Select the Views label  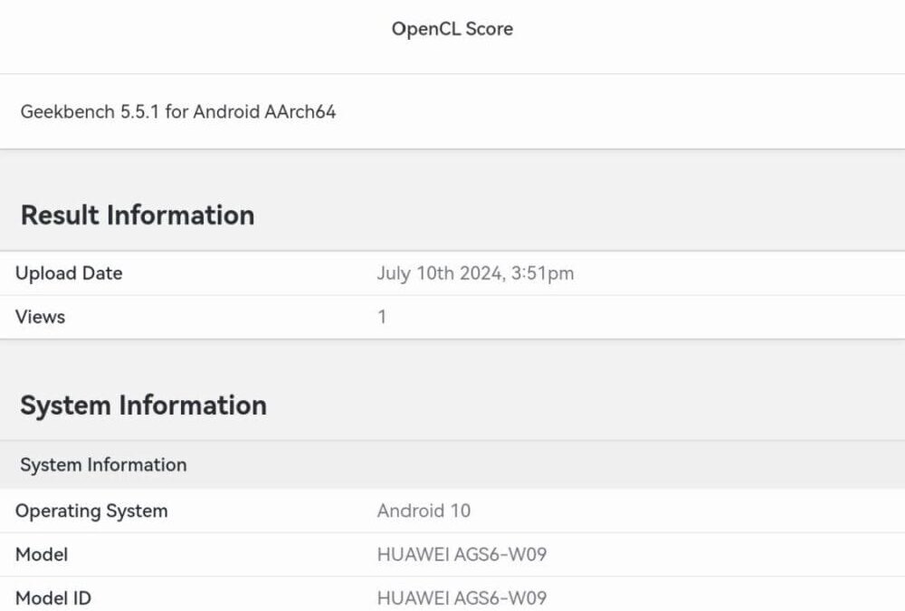point(41,317)
